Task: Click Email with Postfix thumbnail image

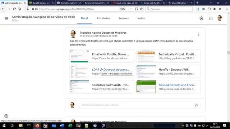Action: [x=79, y=56]
